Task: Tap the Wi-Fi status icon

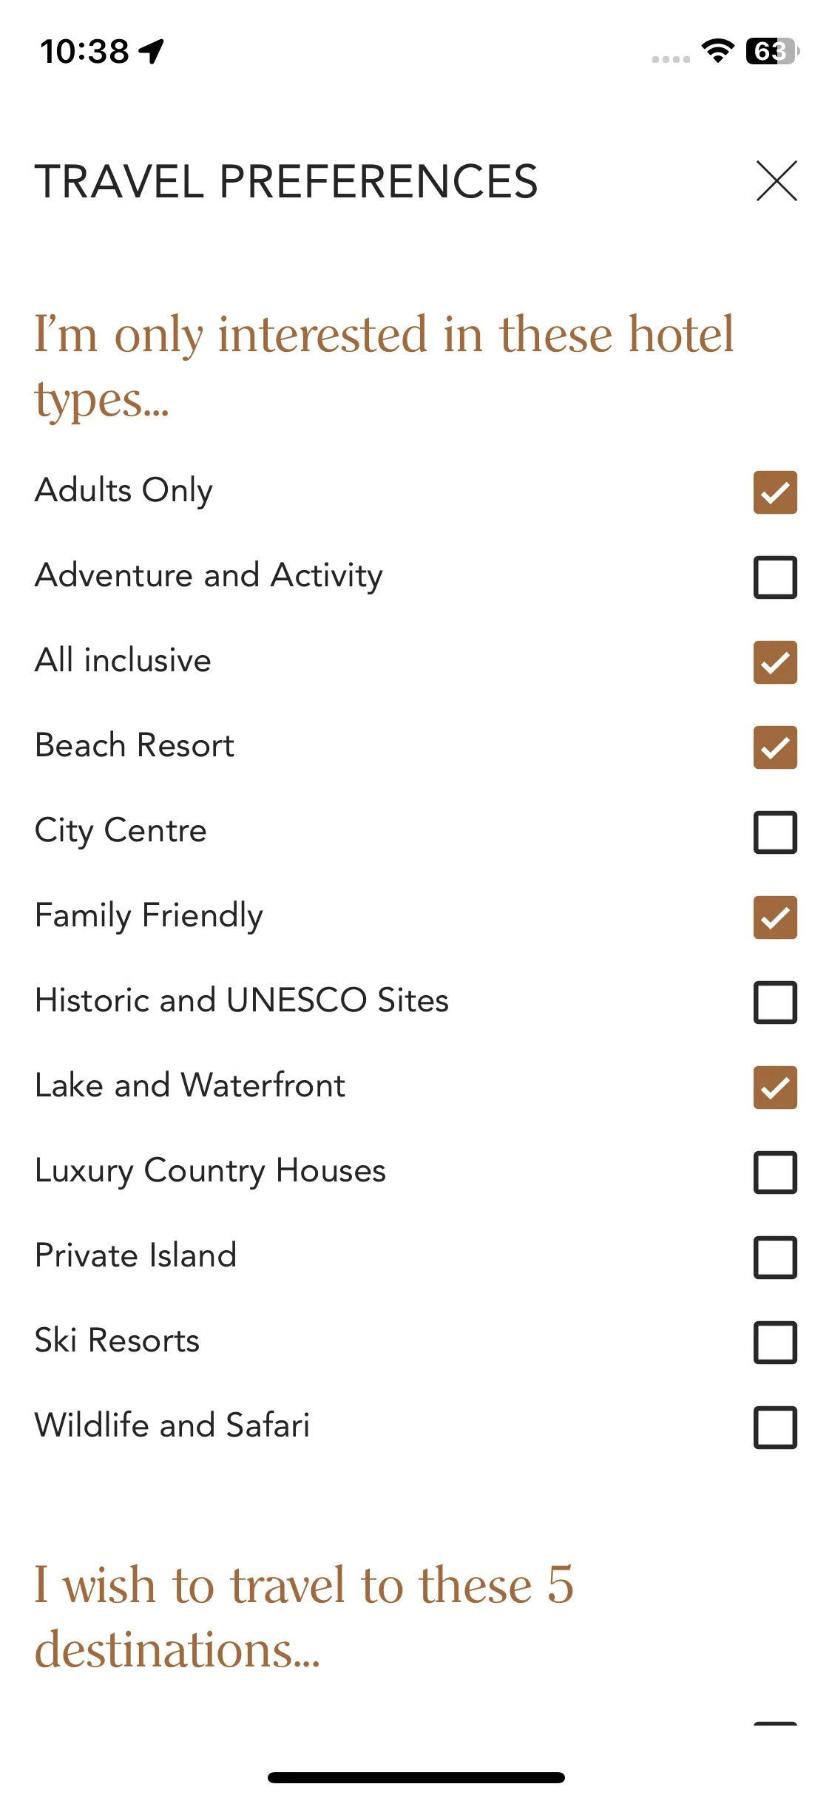Action: (717, 51)
